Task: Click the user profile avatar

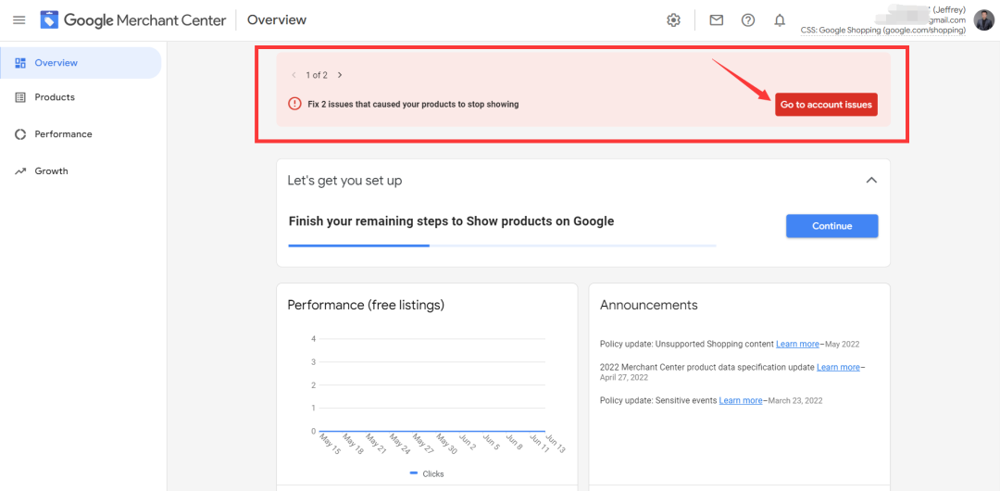Action: click(x=984, y=19)
